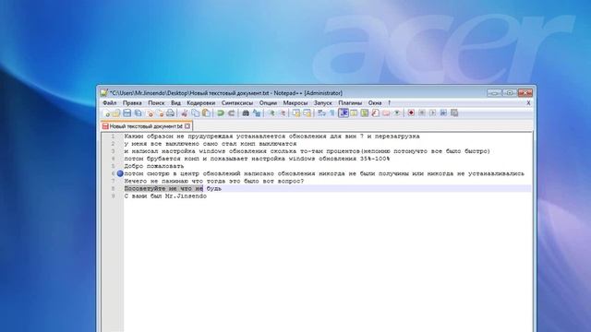This screenshot has width=591, height=332.
Task: Open the Файл menu
Action: [109, 102]
